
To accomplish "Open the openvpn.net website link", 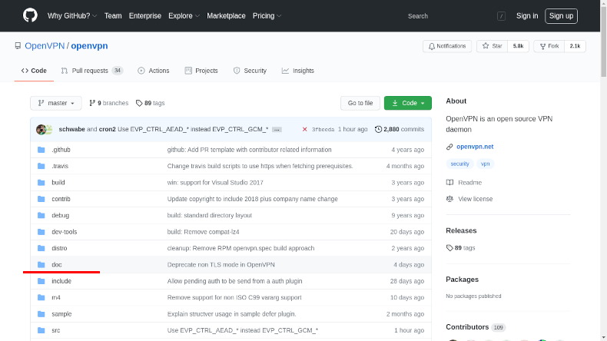I will [x=475, y=147].
